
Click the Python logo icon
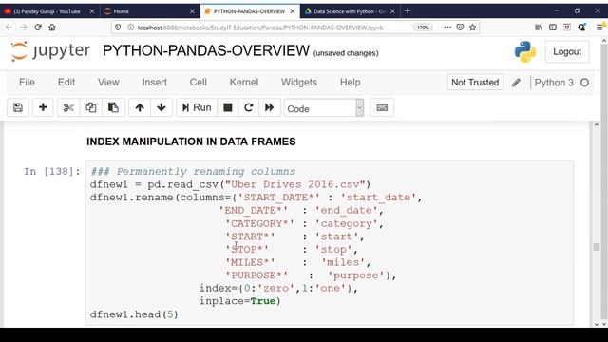[525, 51]
